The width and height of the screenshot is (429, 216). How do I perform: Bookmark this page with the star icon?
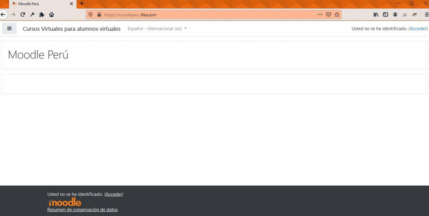pyautogui.click(x=337, y=15)
